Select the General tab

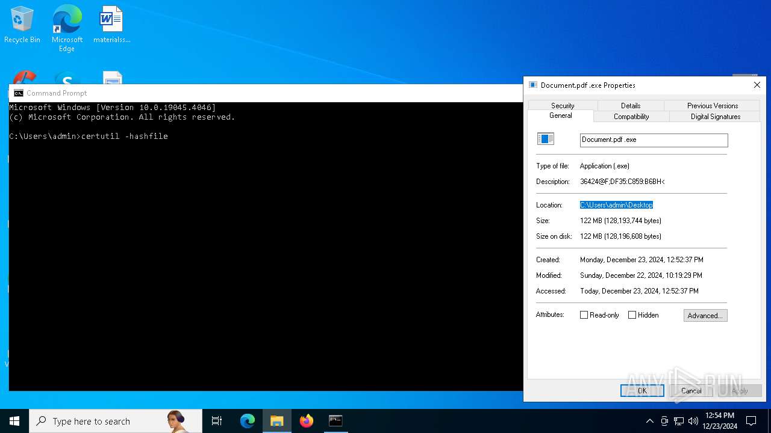[561, 115]
